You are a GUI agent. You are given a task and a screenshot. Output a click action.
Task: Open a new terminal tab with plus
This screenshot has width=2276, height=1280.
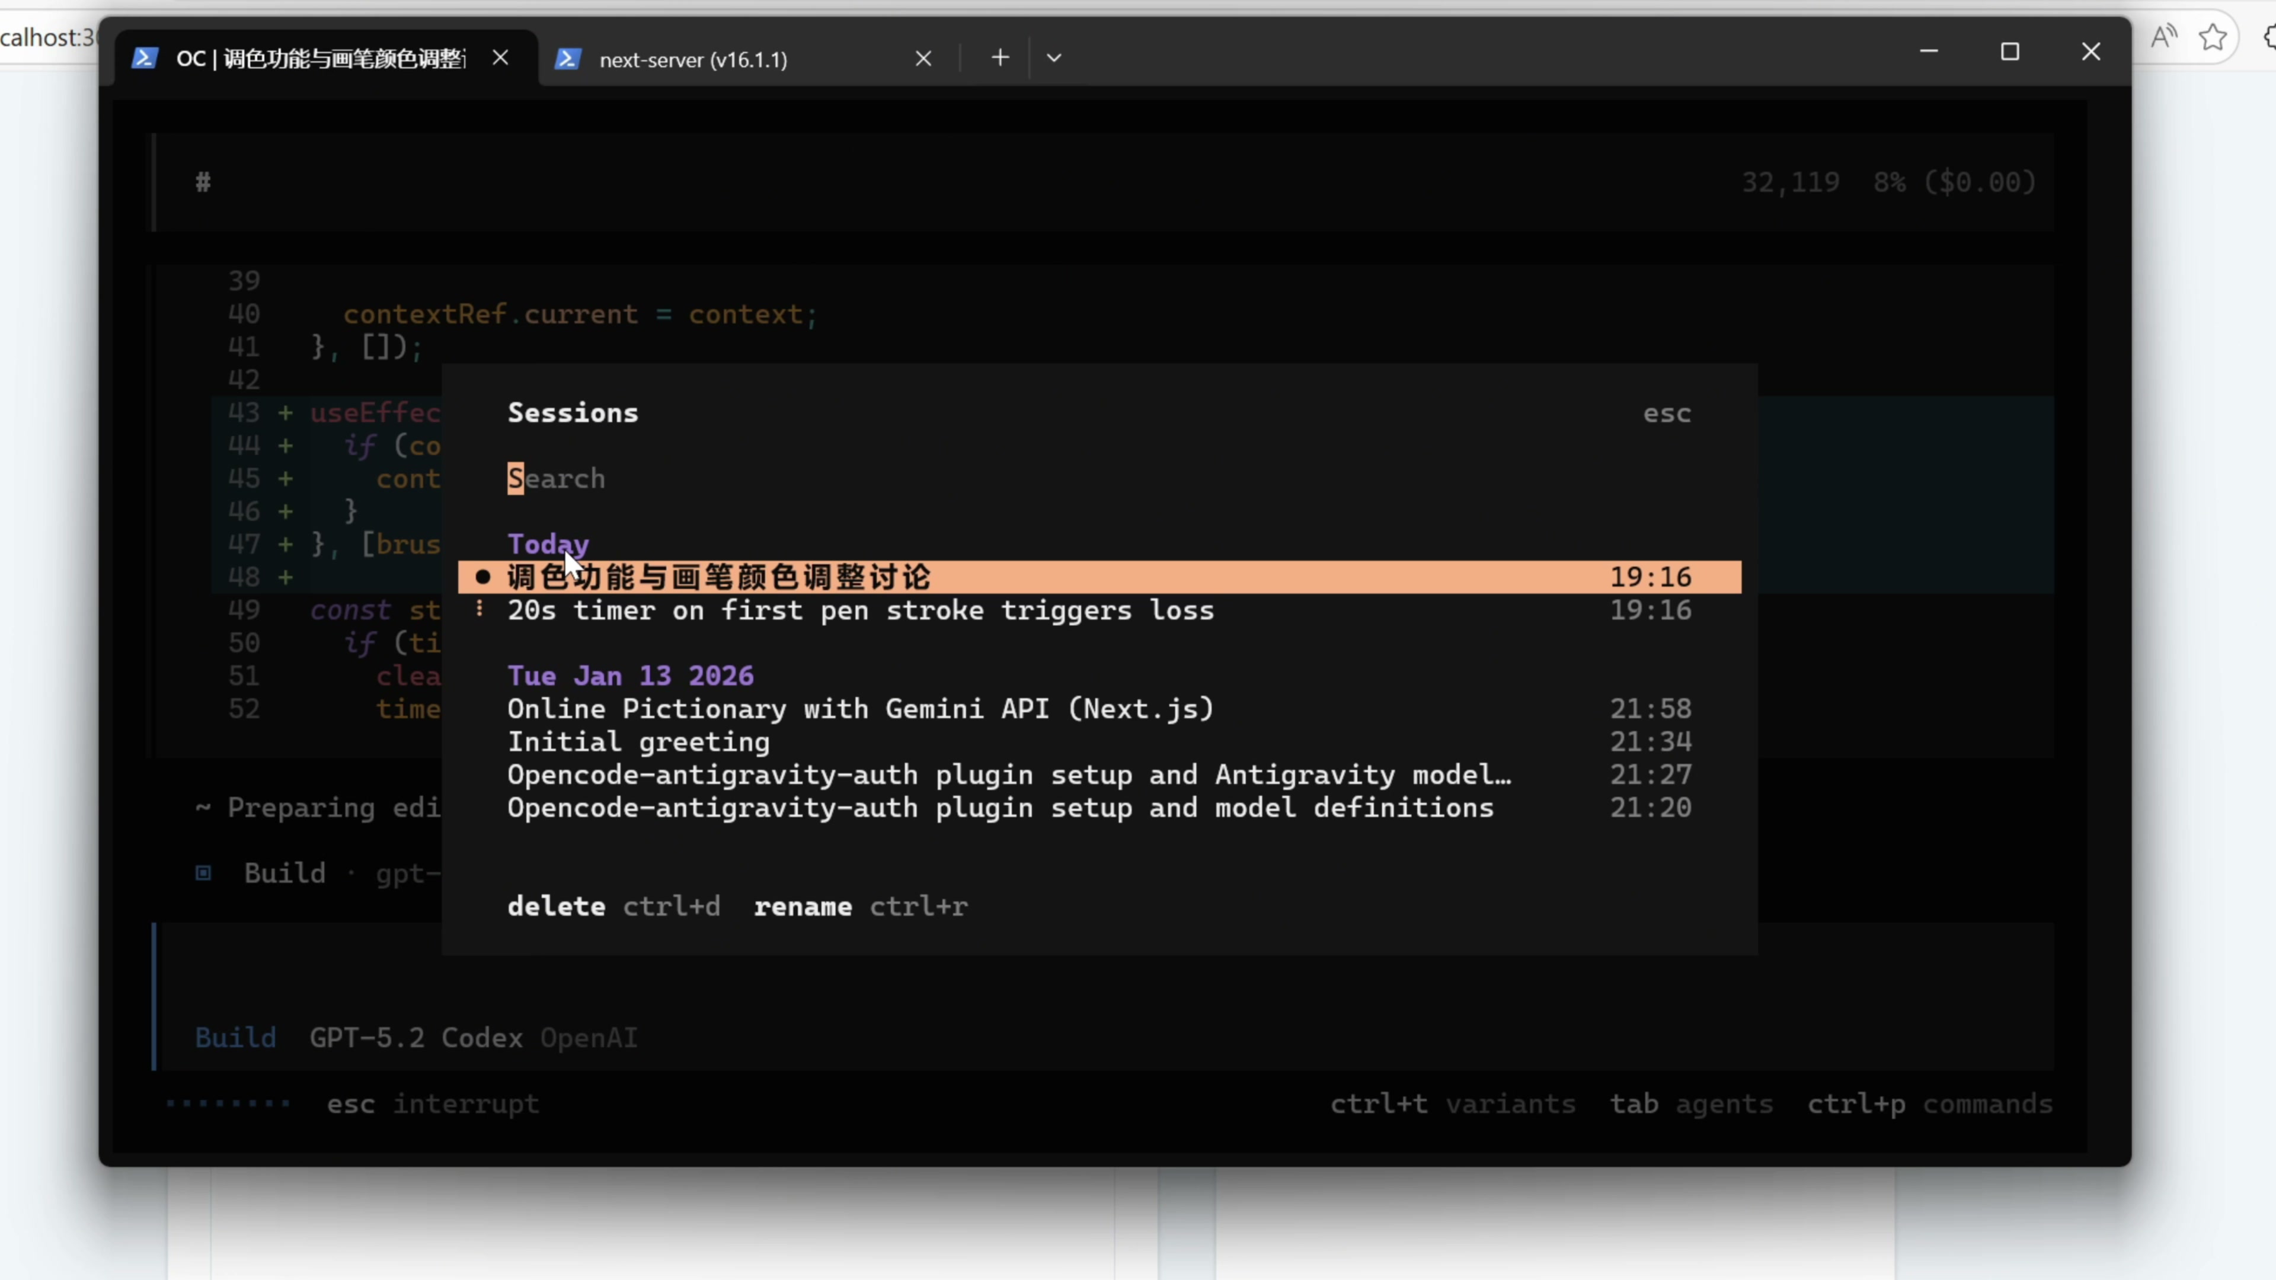(999, 58)
